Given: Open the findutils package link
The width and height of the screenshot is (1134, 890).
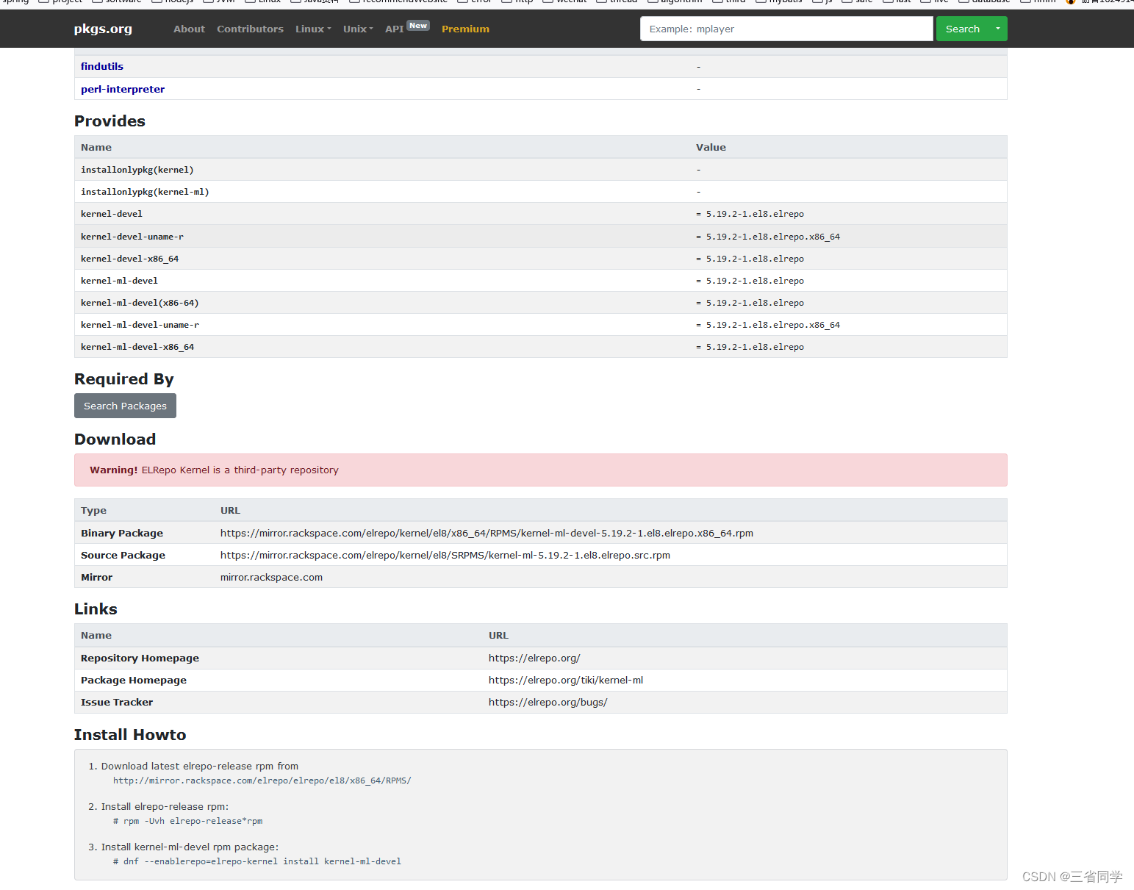Looking at the screenshot, I should pos(102,66).
